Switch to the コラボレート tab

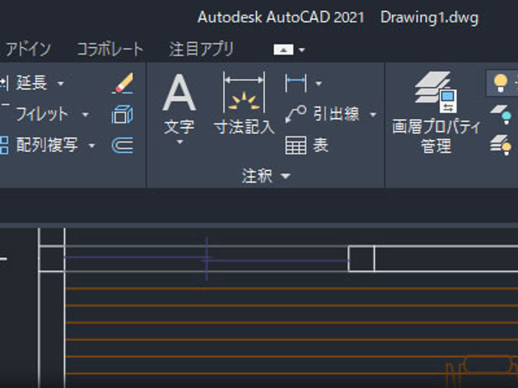(110, 49)
